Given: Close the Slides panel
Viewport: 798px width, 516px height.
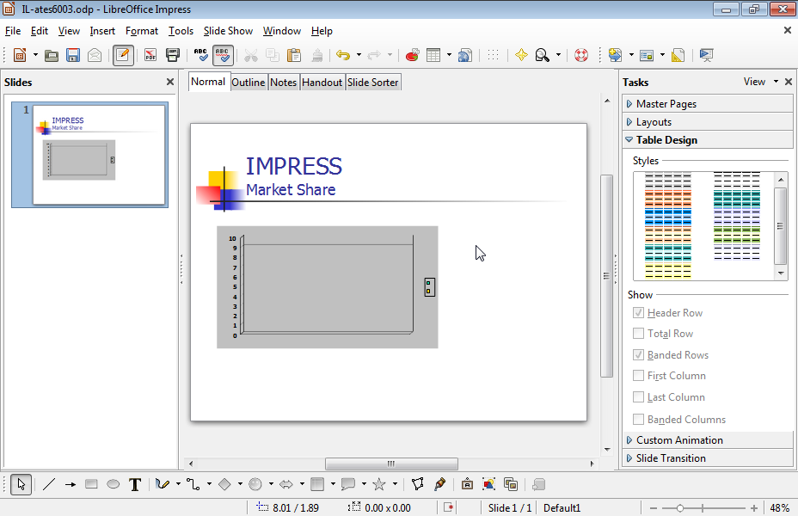Looking at the screenshot, I should coord(170,82).
